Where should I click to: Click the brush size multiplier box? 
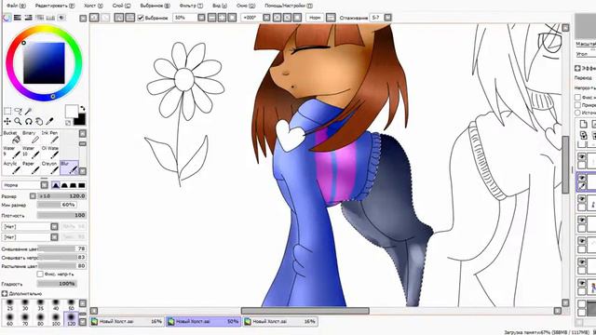click(33, 196)
